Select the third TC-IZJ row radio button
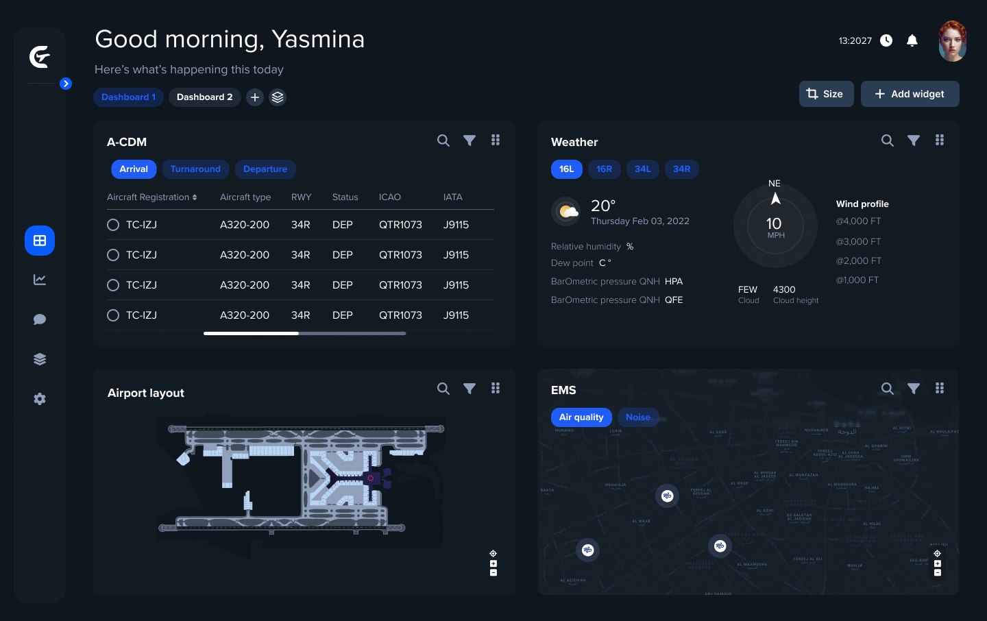The width and height of the screenshot is (987, 621). click(113, 285)
